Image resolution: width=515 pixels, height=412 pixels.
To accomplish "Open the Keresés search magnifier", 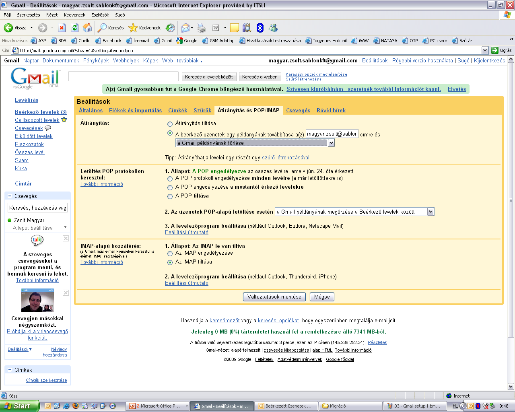I will pyautogui.click(x=103, y=28).
